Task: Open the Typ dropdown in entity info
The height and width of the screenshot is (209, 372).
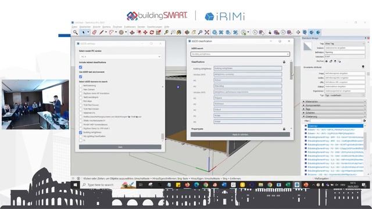Action: [x=345, y=95]
